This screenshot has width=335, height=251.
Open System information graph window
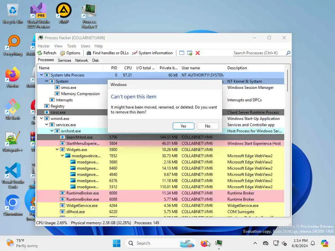pos(152,53)
